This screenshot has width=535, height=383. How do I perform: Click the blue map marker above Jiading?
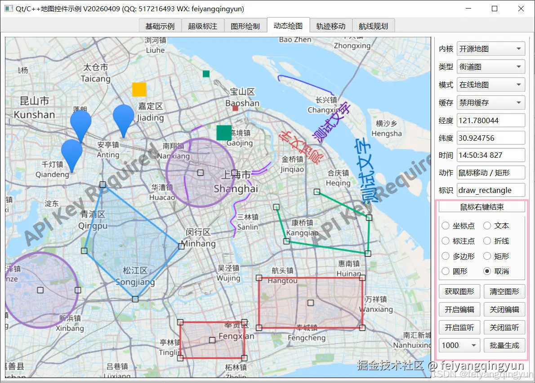point(123,121)
